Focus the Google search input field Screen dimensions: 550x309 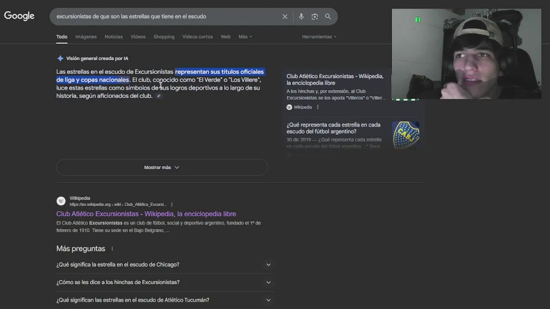[x=168, y=16]
